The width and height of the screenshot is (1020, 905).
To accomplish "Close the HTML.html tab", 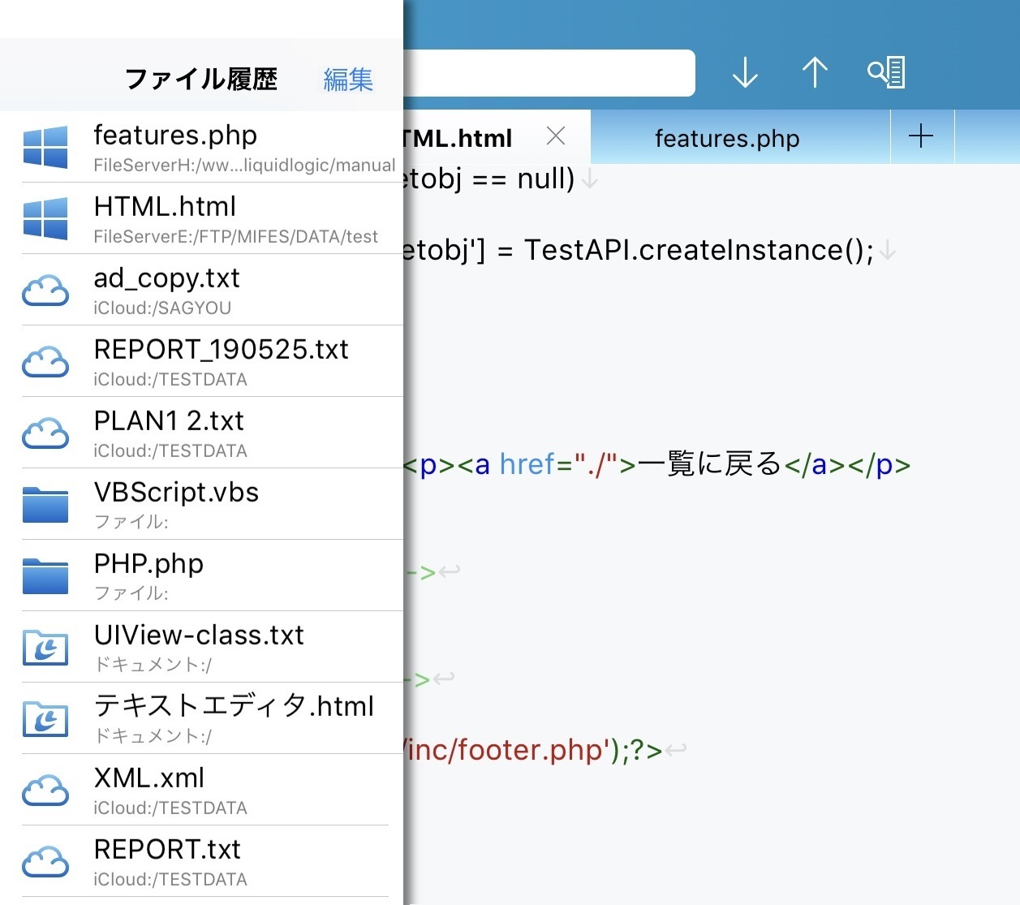I will [556, 136].
